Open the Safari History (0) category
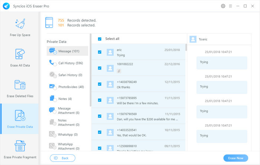 click(67, 75)
